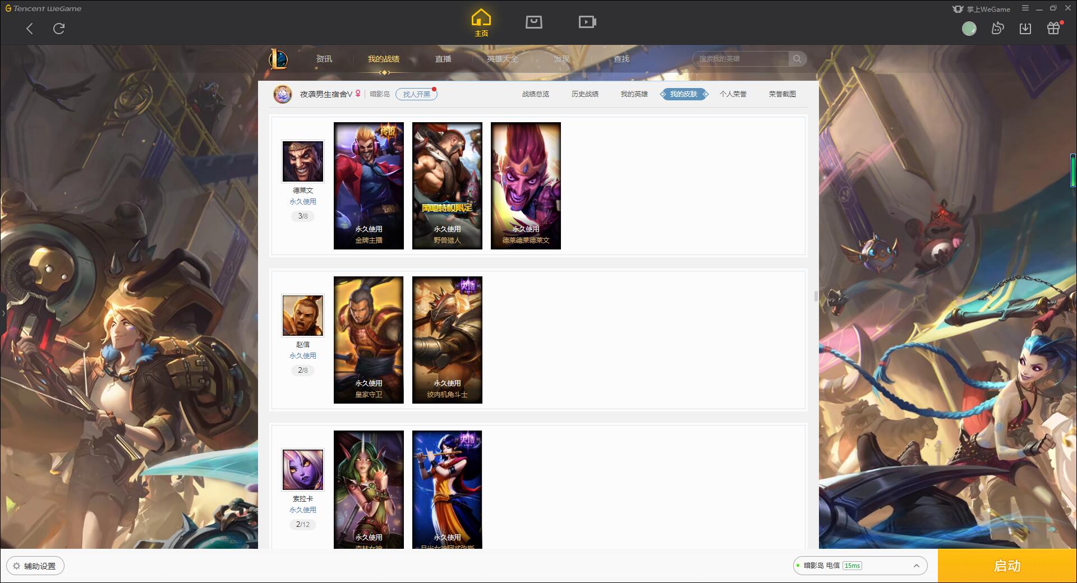Open the 金牌主播 skin card
Image resolution: width=1077 pixels, height=583 pixels.
(369, 186)
